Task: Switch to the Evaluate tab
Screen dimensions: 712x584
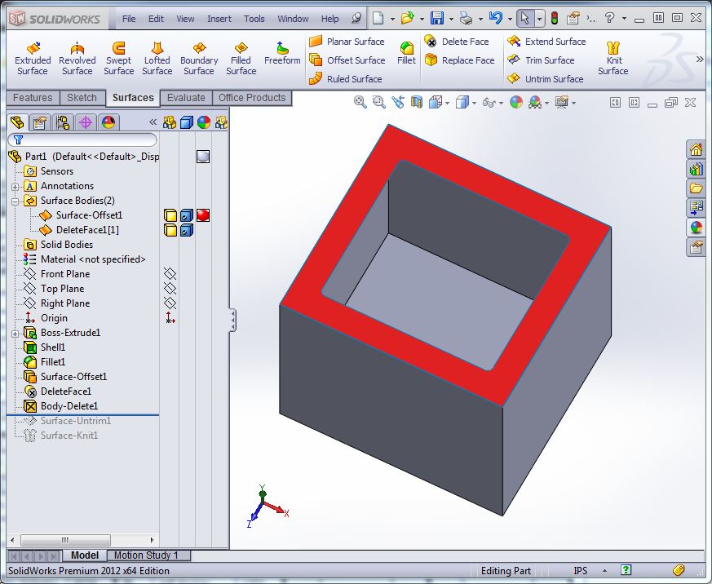Action: [186, 98]
